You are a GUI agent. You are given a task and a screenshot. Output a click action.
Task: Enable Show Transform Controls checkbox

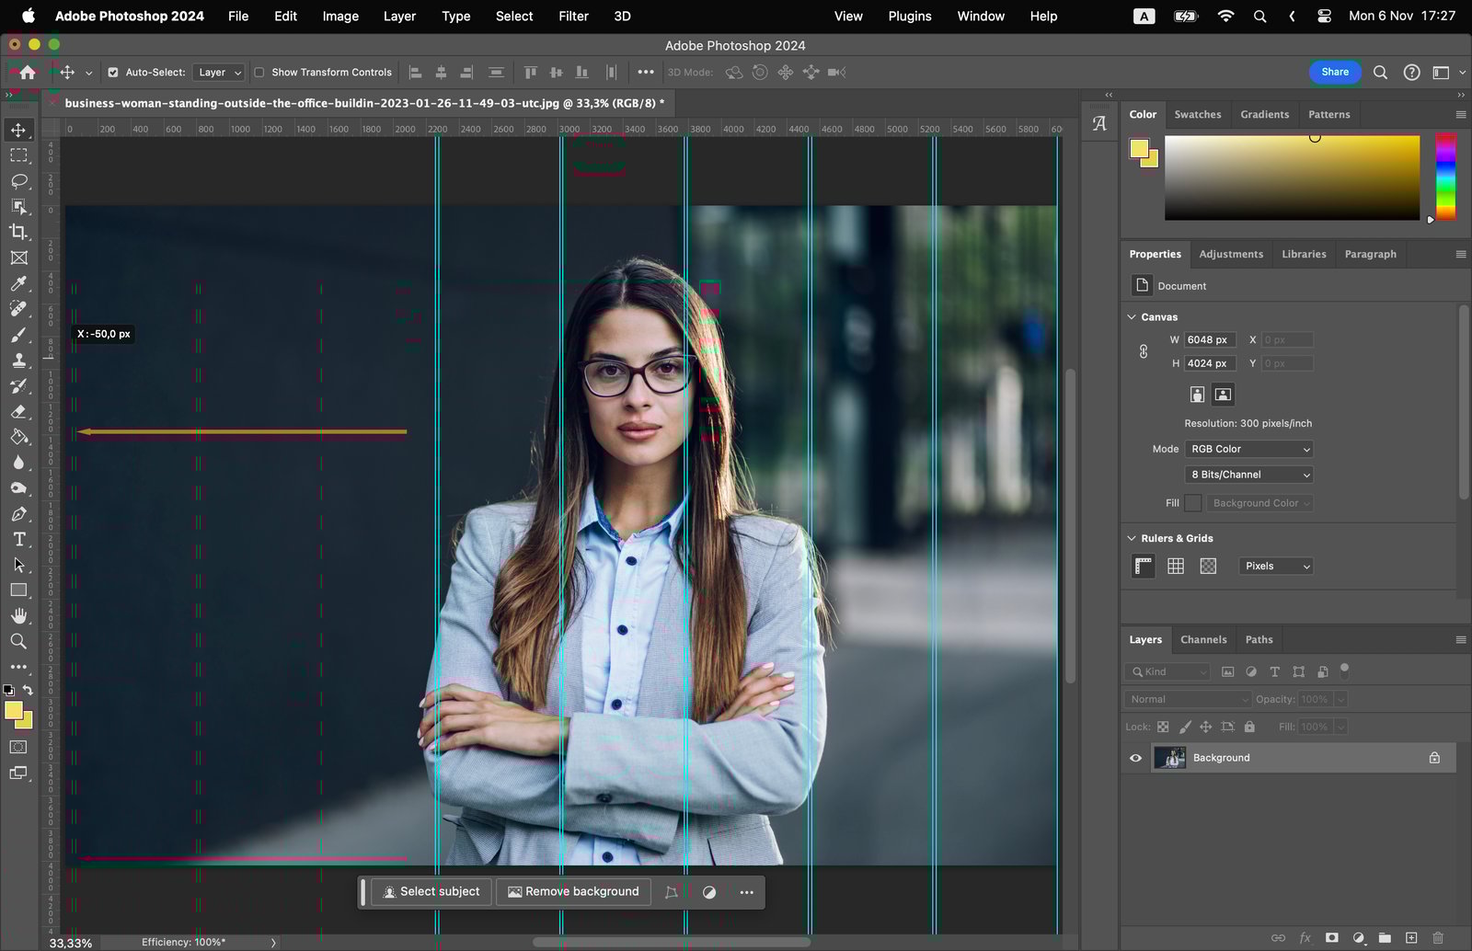tap(259, 73)
